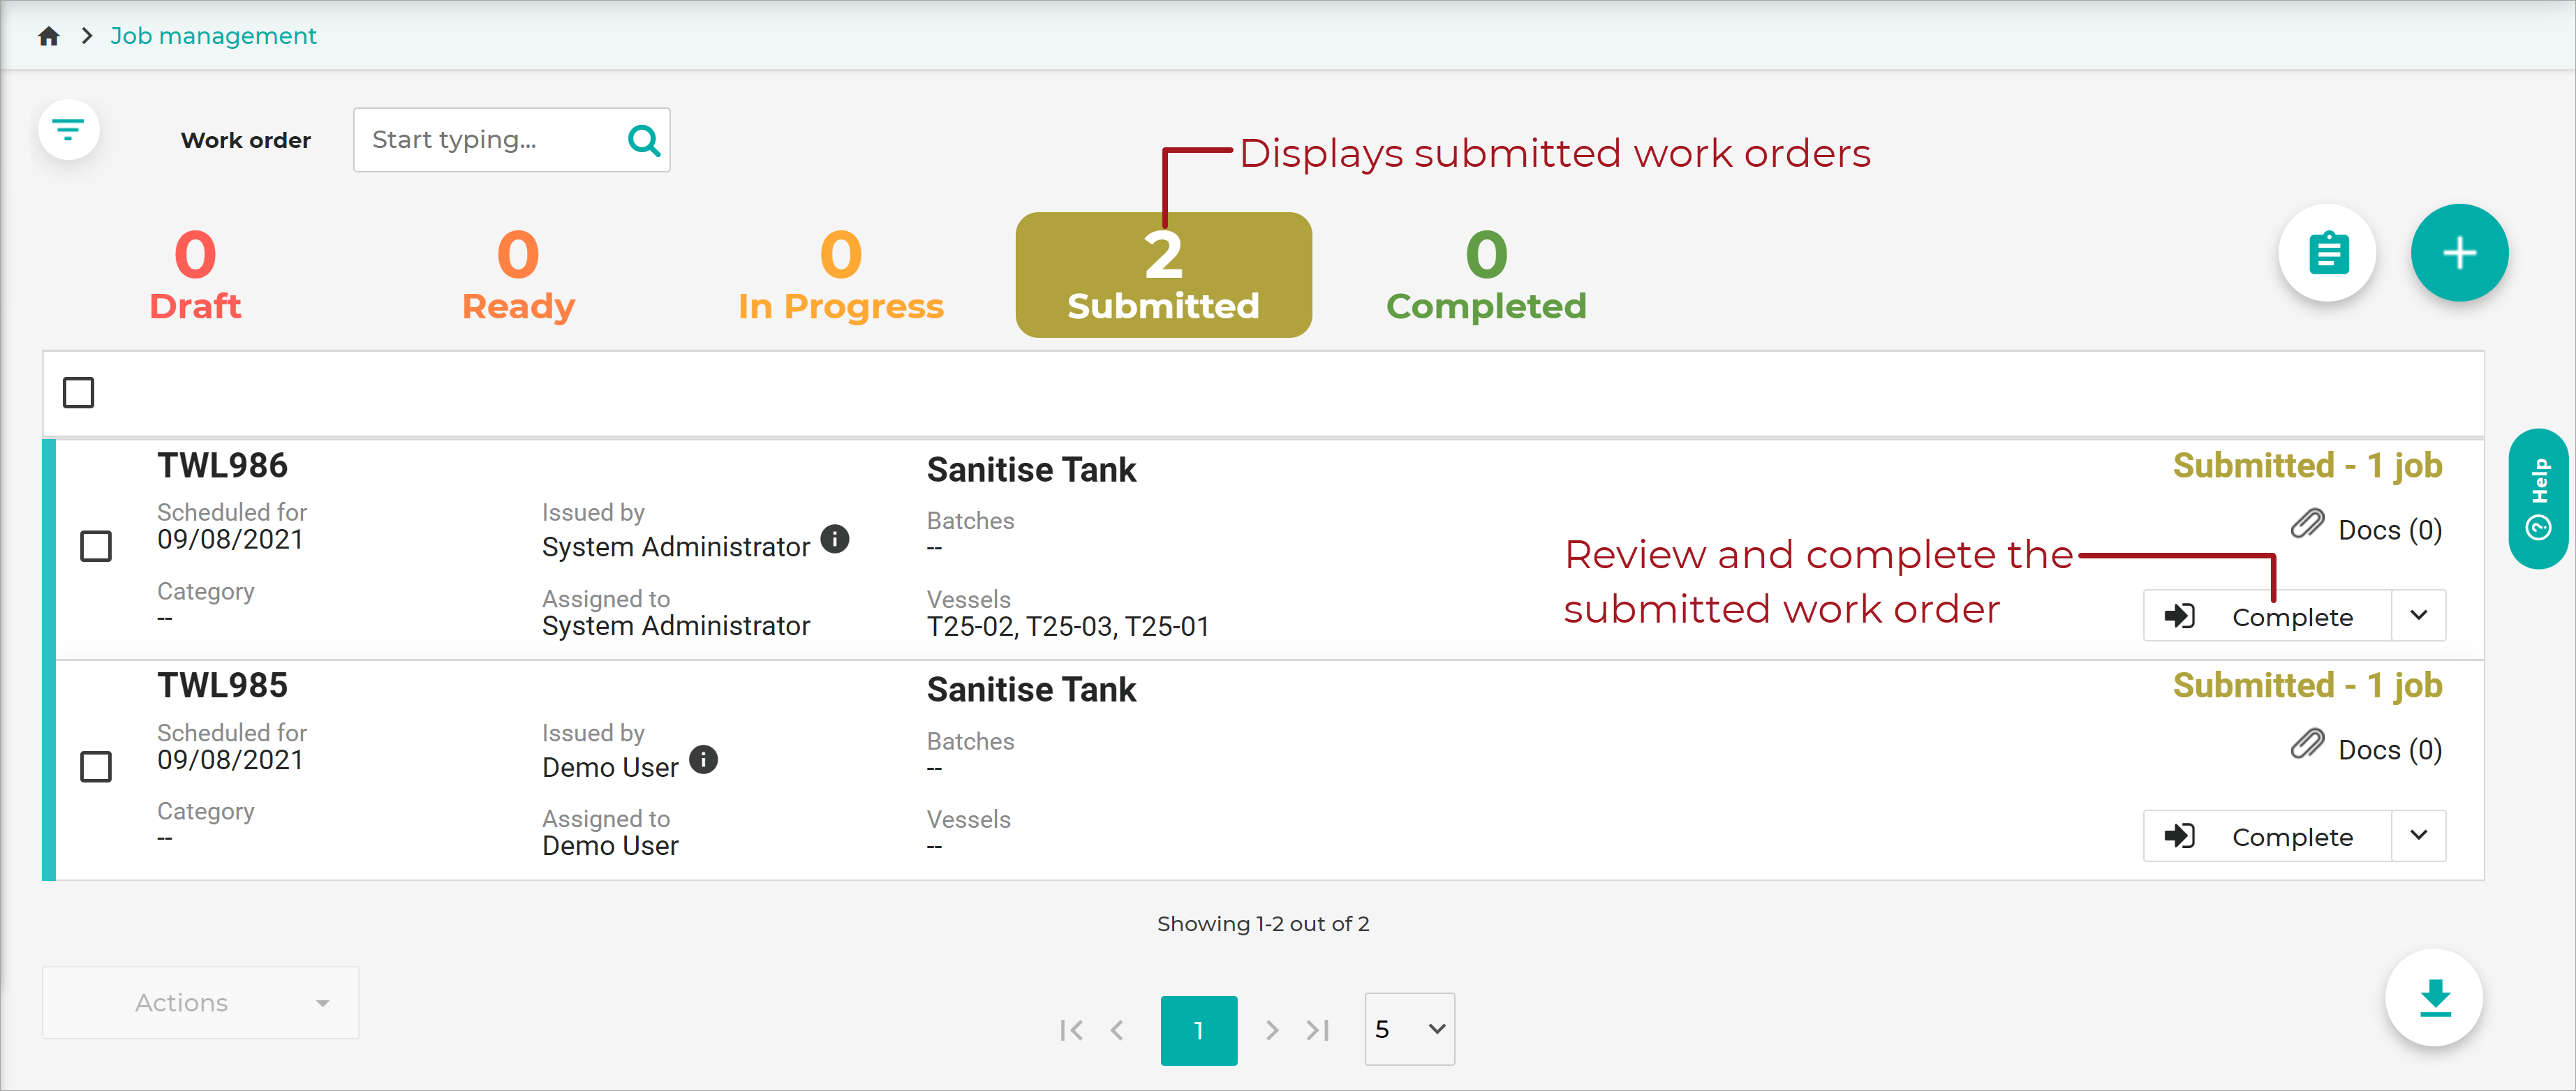Image resolution: width=2576 pixels, height=1091 pixels.
Task: Click the Showing 1-2 out of 2 text
Action: tap(1263, 924)
